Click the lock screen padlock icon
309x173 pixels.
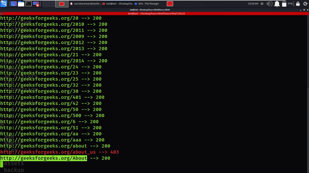tap(298, 3)
